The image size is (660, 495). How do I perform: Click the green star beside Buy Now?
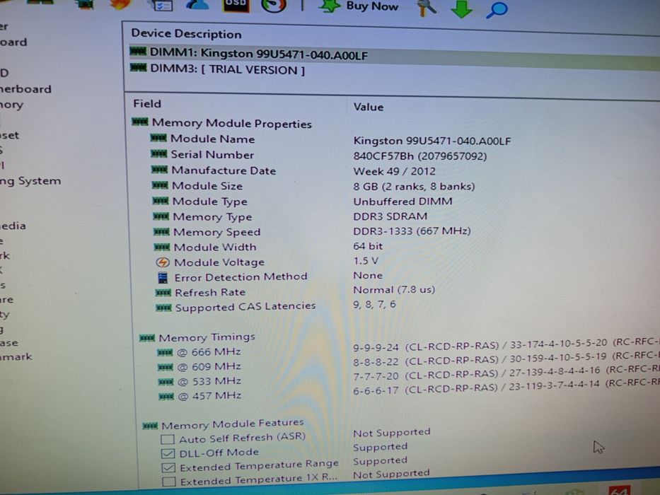pos(330,6)
